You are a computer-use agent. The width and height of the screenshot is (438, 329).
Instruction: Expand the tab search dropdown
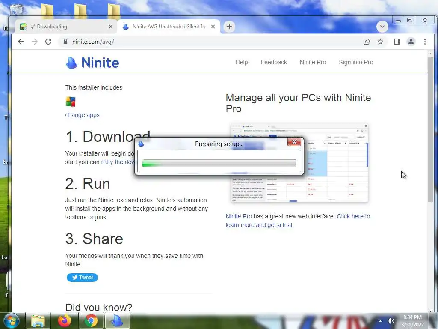[x=382, y=27]
